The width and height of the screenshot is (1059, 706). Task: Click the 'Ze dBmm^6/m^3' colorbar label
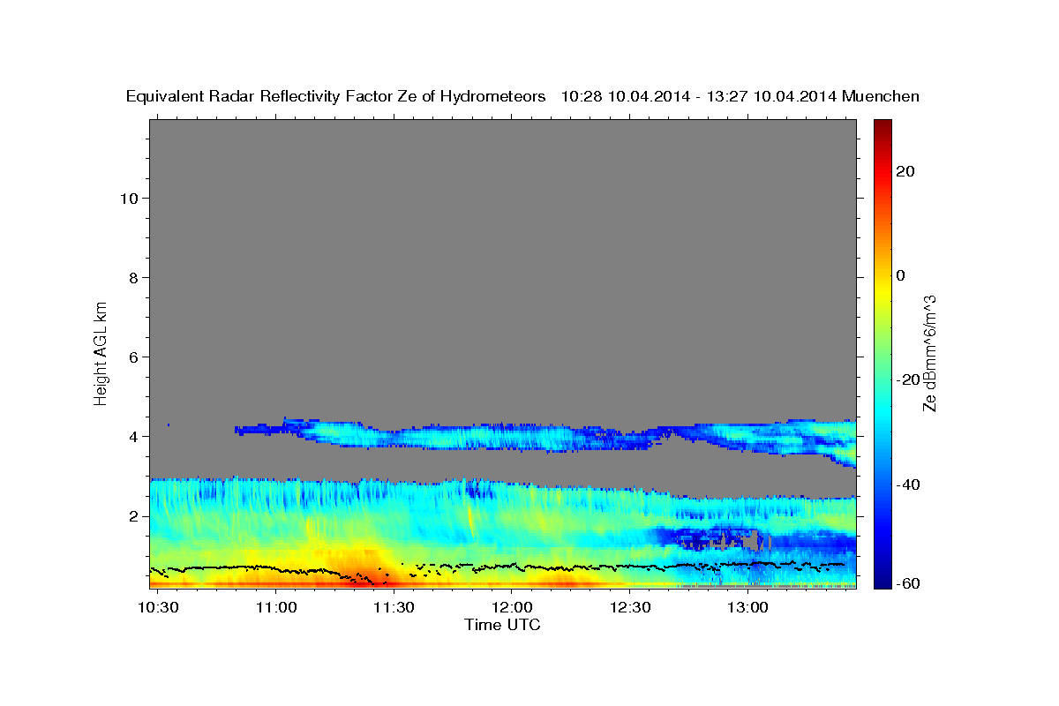pos(928,353)
